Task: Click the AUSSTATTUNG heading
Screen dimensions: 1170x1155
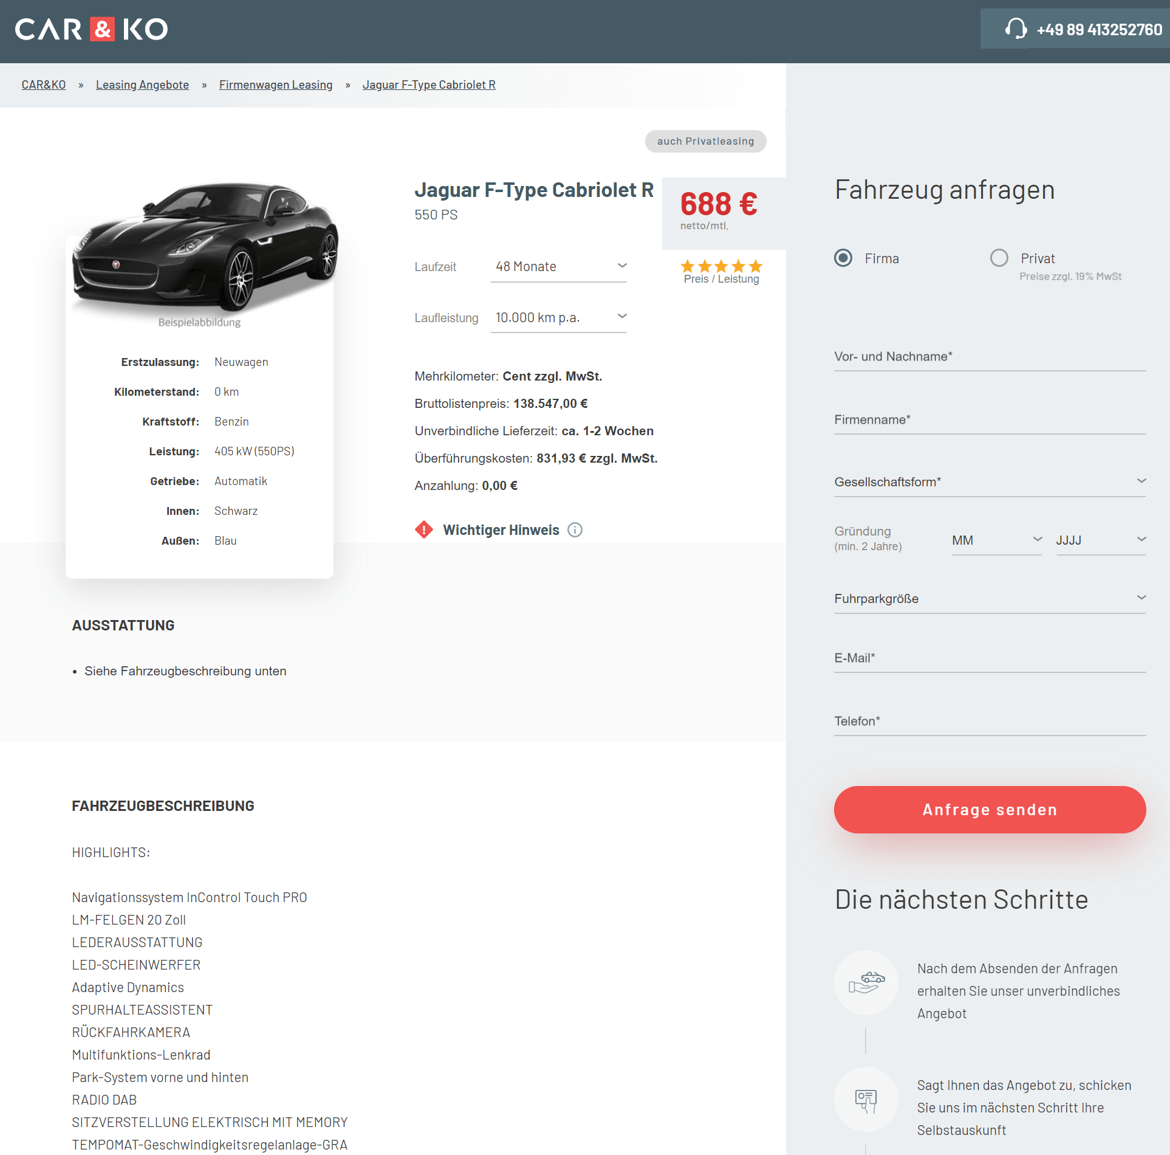Action: point(123,626)
